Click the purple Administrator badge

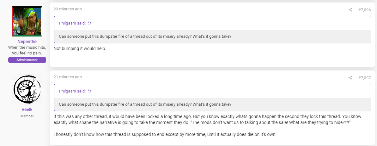click(x=27, y=60)
